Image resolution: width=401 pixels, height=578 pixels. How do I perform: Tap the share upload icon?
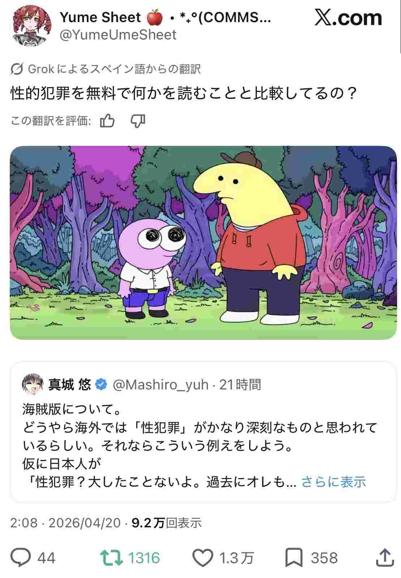[x=384, y=558]
